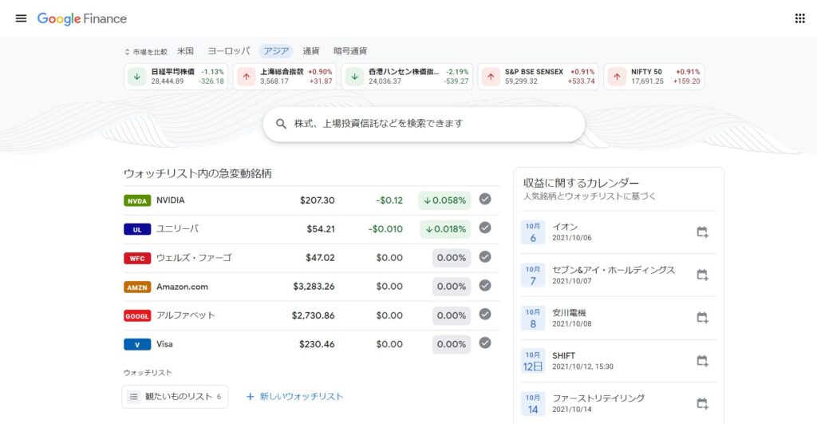Image resolution: width=817 pixels, height=424 pixels.
Task: Open the アルファベット stock row
Action: [x=310, y=315]
